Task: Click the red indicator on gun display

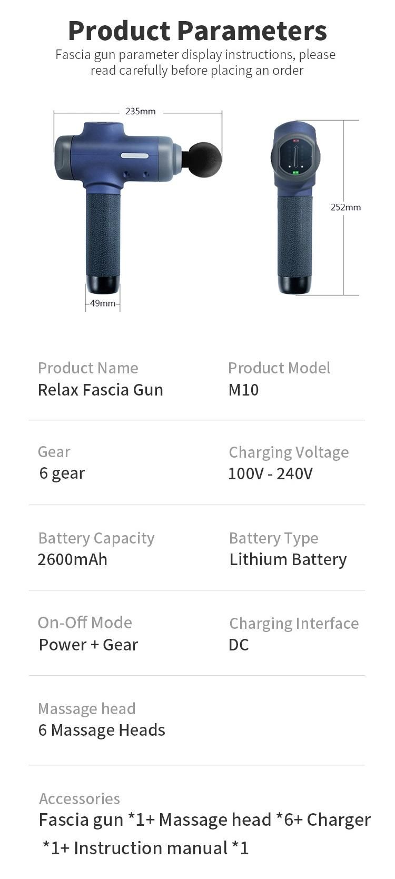Action: pyautogui.click(x=295, y=141)
